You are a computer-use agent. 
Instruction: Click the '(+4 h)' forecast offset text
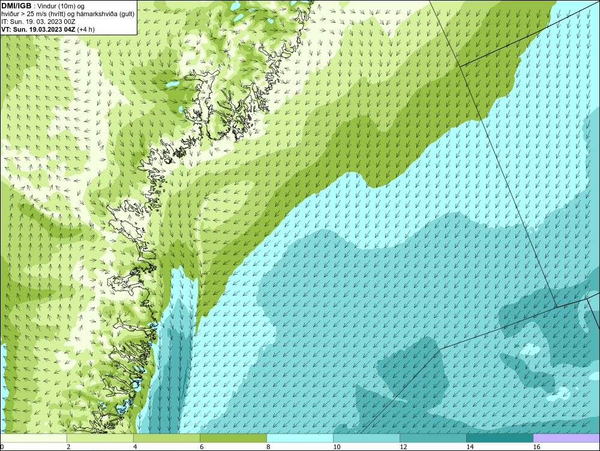click(x=86, y=29)
